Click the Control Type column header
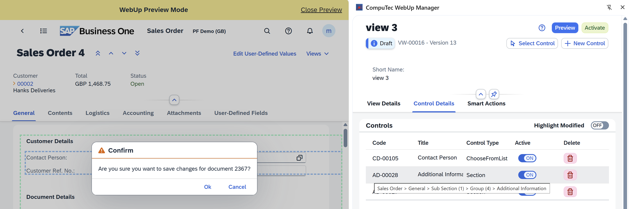The height and width of the screenshot is (209, 632). [x=482, y=143]
